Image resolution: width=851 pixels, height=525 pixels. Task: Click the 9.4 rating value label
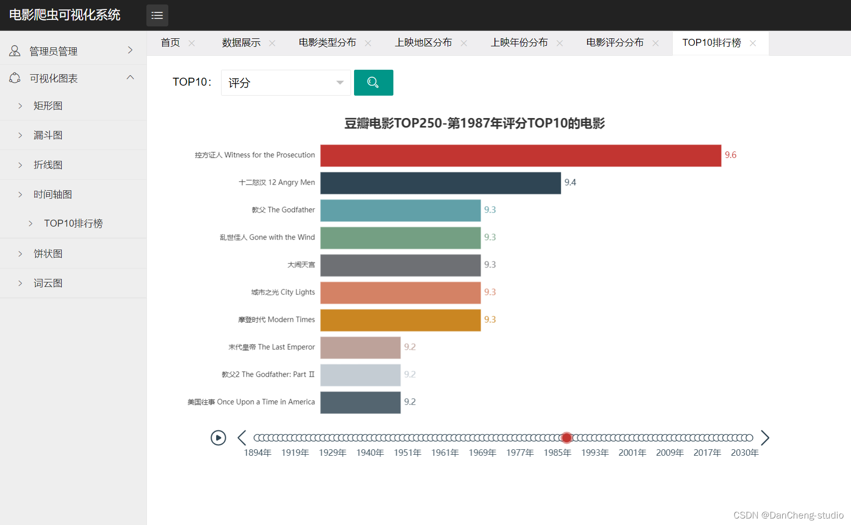click(x=570, y=182)
